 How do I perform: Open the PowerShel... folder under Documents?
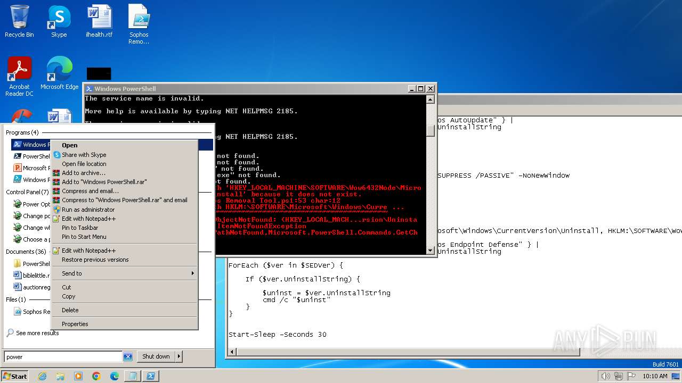(x=31, y=264)
